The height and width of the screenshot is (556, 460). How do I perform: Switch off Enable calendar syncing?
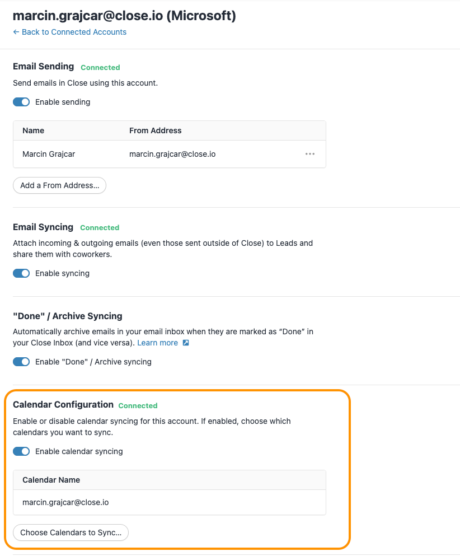pyautogui.click(x=21, y=451)
